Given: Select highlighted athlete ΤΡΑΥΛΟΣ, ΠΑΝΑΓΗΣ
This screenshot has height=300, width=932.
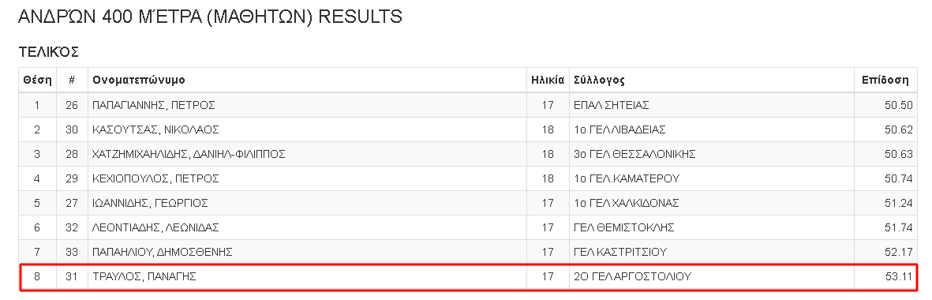Looking at the screenshot, I should pyautogui.click(x=144, y=277).
